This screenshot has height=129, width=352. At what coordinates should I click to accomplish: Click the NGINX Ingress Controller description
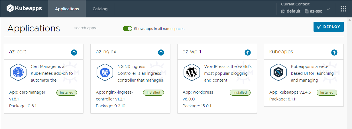tap(140, 73)
